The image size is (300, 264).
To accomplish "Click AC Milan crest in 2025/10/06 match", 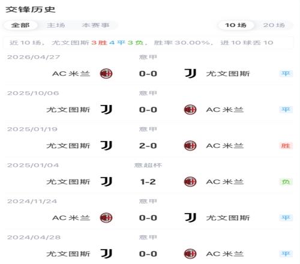I will point(190,110).
